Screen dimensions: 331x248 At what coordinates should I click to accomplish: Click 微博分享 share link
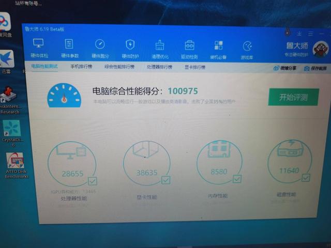tap(285, 68)
